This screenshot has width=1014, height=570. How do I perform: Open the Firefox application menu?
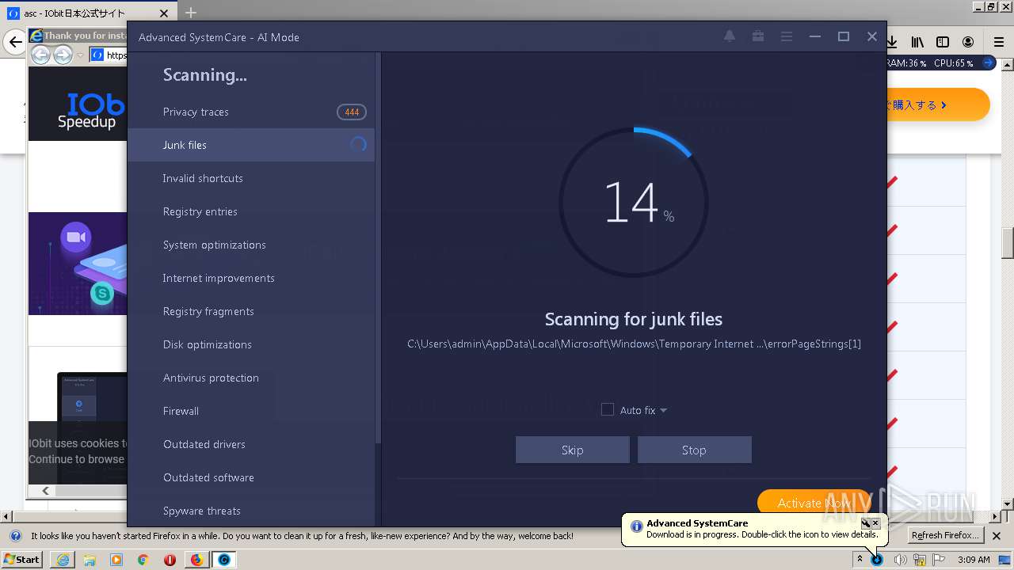click(998, 42)
